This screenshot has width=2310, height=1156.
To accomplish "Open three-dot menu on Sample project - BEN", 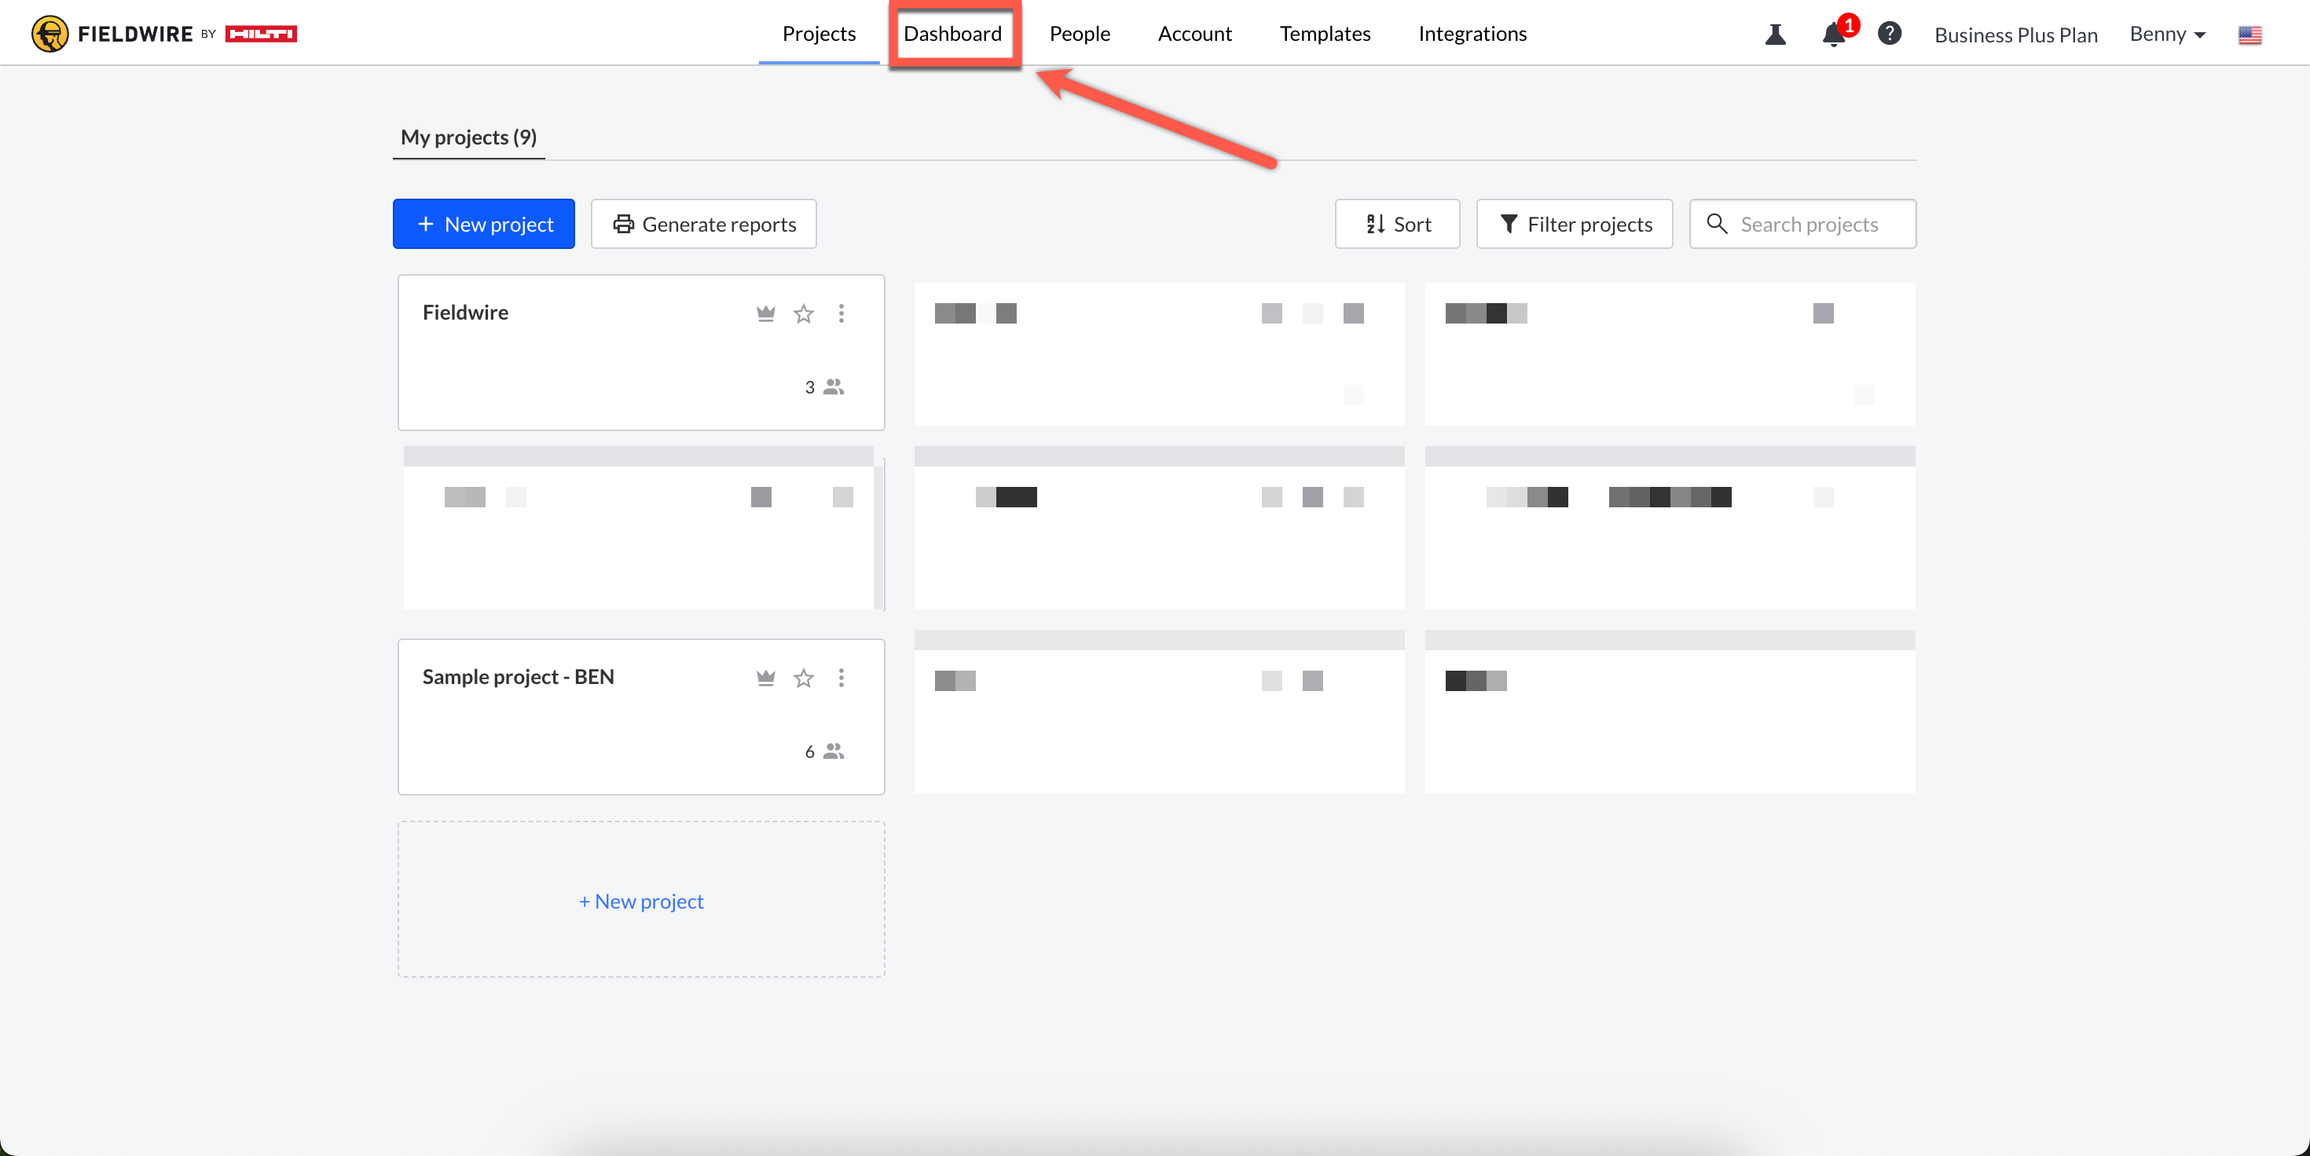I will (x=841, y=679).
